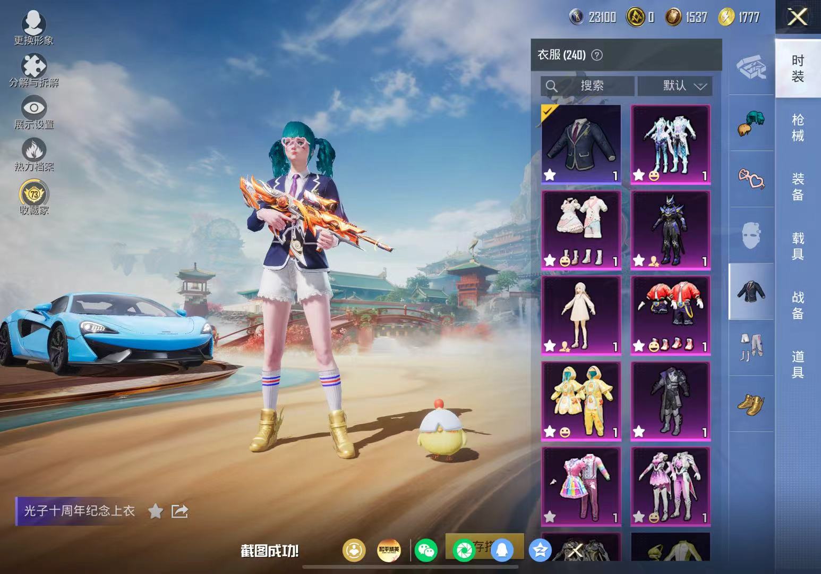Toggle favorite star on white-cyan mecha thumbnail
The width and height of the screenshot is (821, 574).
point(639,174)
